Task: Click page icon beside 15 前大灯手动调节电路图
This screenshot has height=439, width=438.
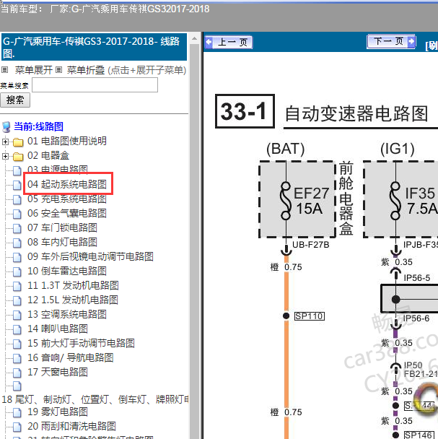Action: click(17, 344)
